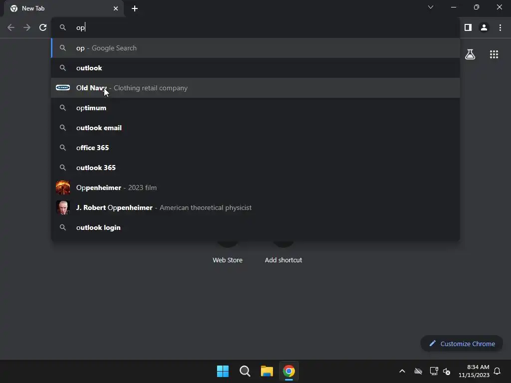Click the OneDrive cloud tray icon
Image resolution: width=511 pixels, height=383 pixels.
418,371
